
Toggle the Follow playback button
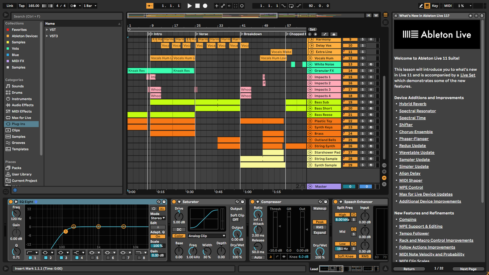click(x=150, y=6)
